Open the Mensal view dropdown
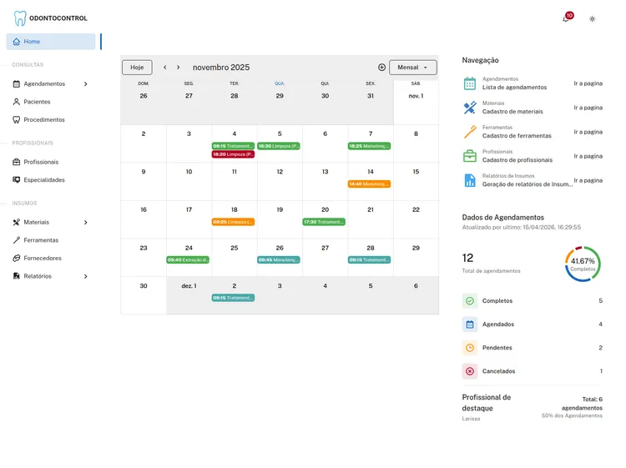The width and height of the screenshot is (626, 468). click(x=413, y=68)
